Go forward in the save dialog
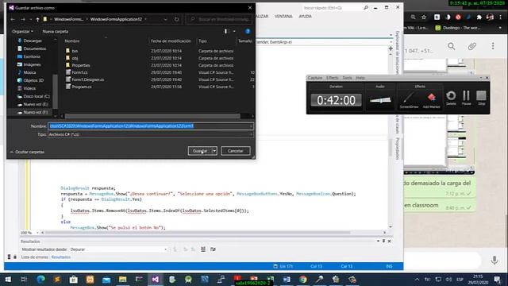Image resolution: width=508 pixels, height=286 pixels. (23, 19)
